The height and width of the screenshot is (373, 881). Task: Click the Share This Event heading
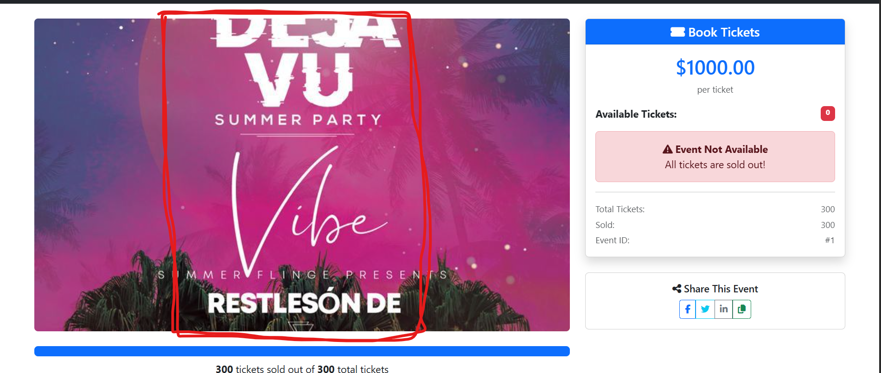721,289
